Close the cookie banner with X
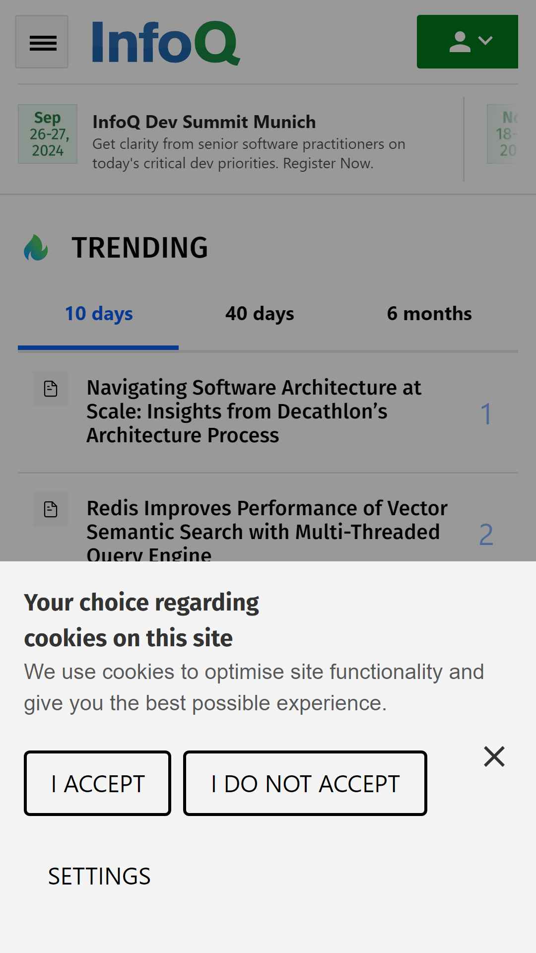The width and height of the screenshot is (536, 953). tap(494, 756)
